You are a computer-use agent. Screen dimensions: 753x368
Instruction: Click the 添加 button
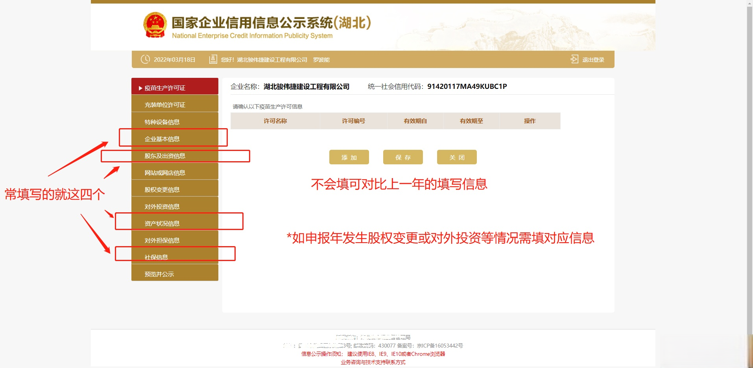point(349,157)
